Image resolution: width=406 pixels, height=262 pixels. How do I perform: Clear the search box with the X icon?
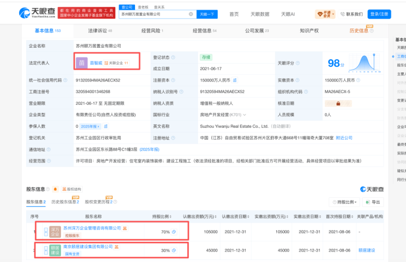[x=191, y=14]
